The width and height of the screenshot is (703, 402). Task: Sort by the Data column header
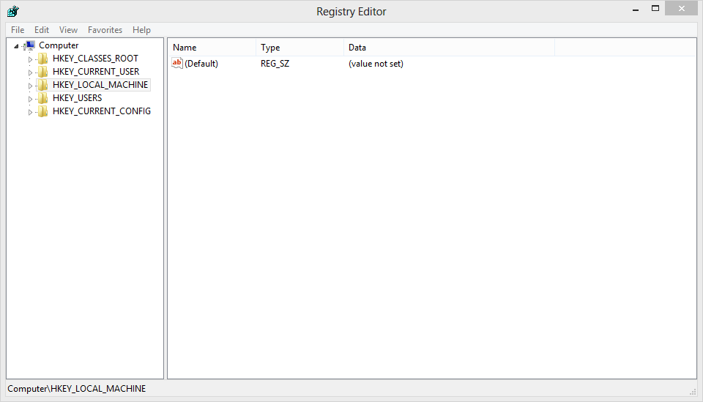click(x=449, y=47)
